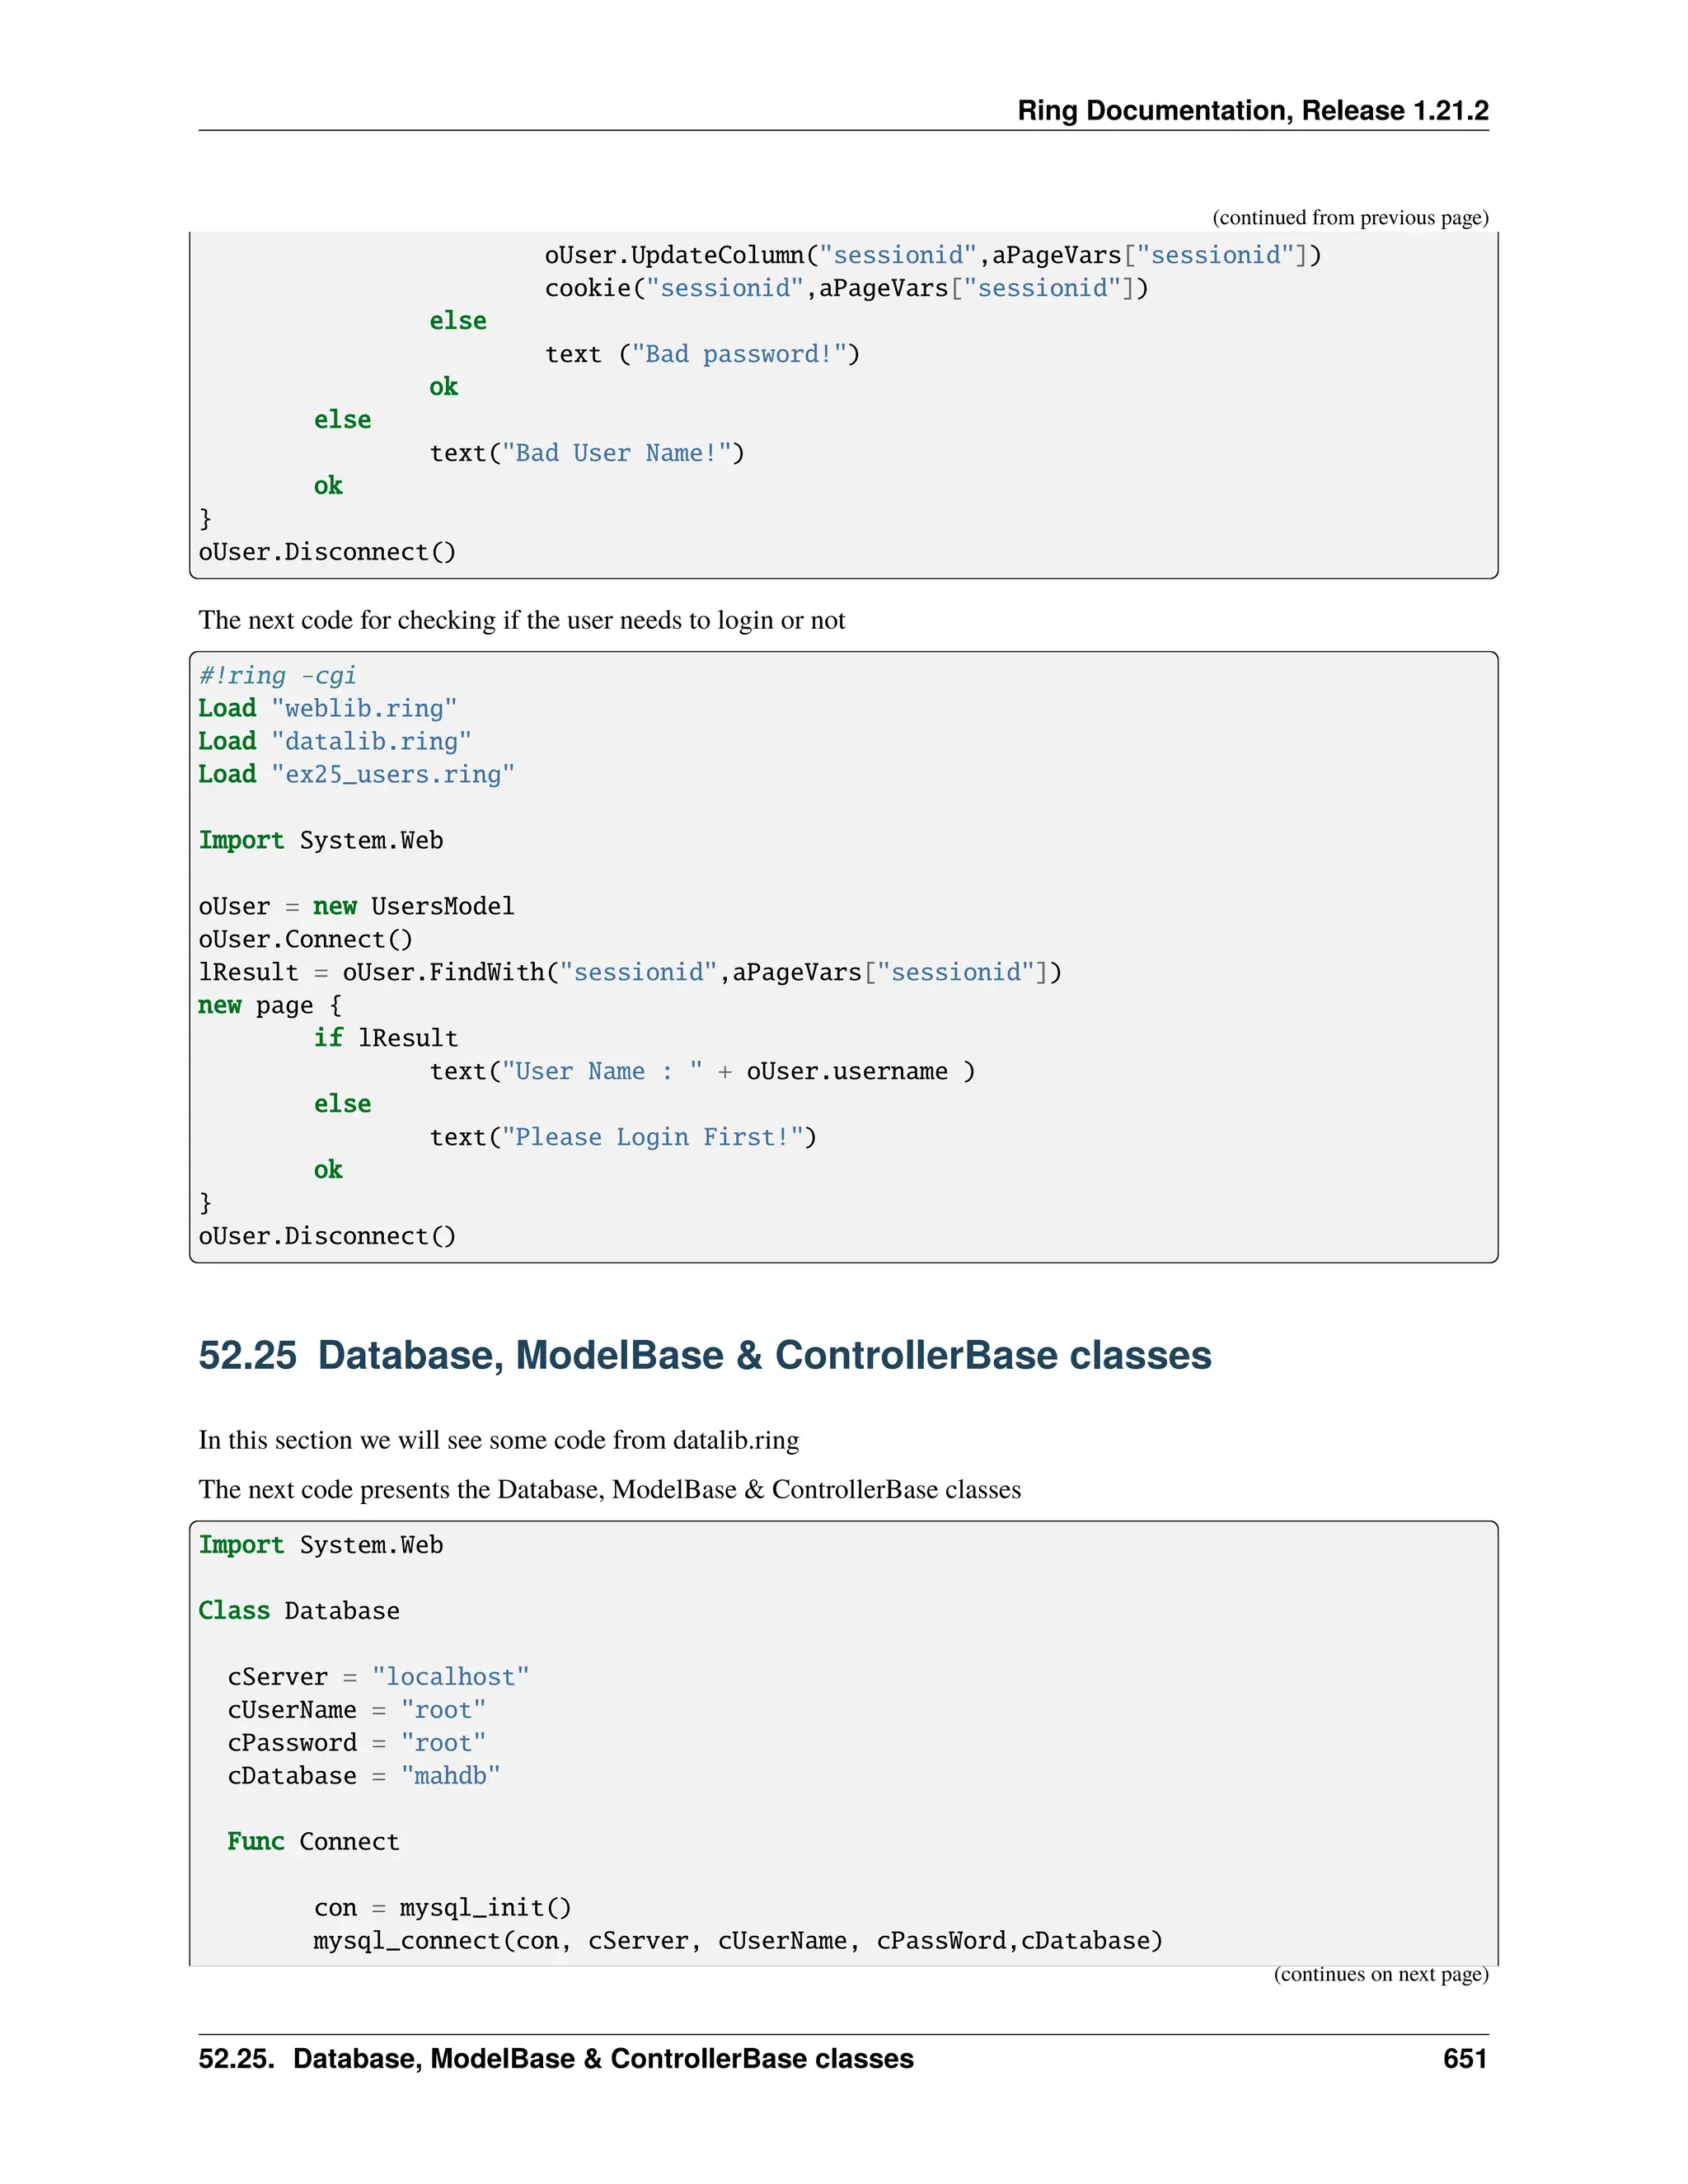Click the "#!ring -cgi" comment line
This screenshot has height=2184, width=1688.
[277, 676]
